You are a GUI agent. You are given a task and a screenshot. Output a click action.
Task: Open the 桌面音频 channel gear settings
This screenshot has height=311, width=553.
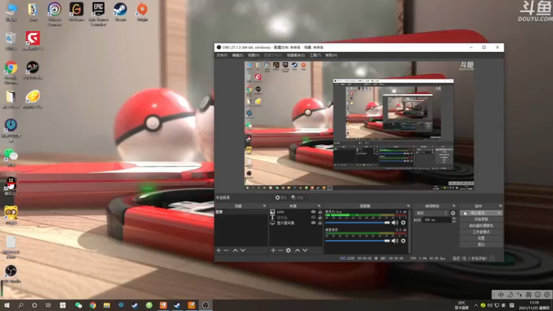(x=403, y=241)
